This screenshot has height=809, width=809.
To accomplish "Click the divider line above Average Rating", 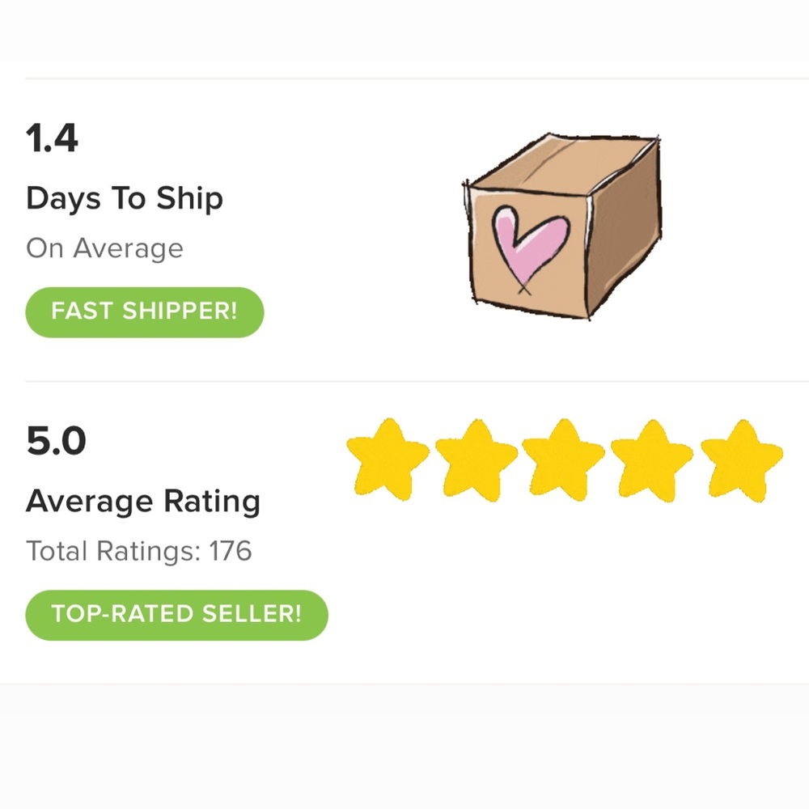I will point(417,381).
